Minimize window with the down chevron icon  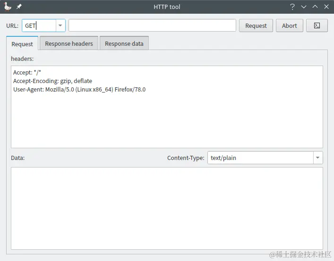click(304, 7)
